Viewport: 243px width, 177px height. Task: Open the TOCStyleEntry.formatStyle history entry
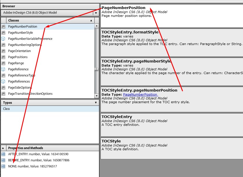click(x=172, y=42)
